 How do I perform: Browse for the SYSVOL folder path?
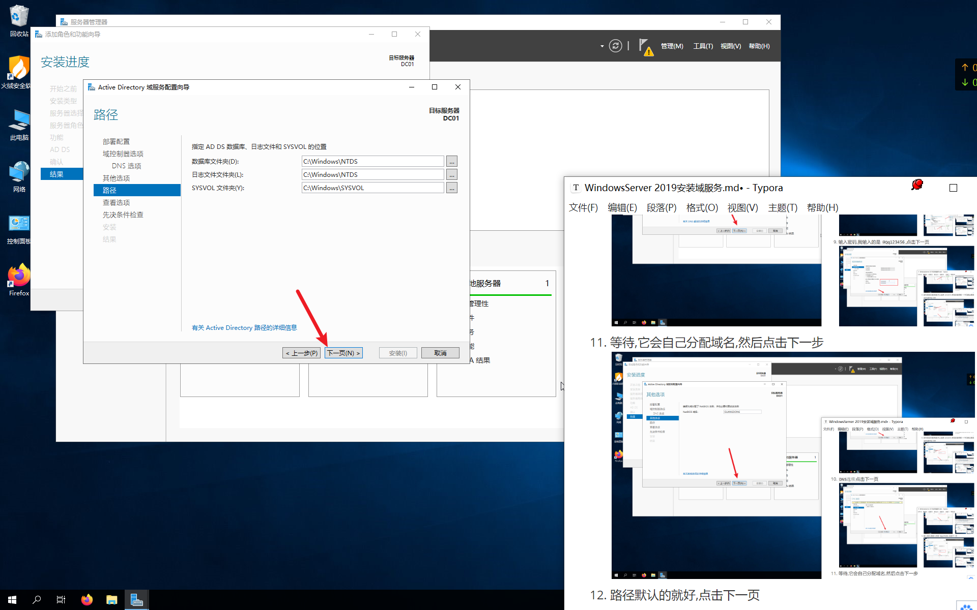(x=451, y=188)
